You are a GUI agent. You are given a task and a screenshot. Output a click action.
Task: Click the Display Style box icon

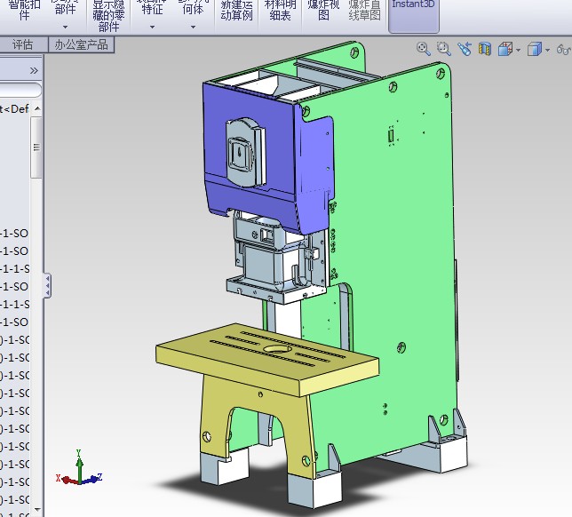tap(534, 49)
